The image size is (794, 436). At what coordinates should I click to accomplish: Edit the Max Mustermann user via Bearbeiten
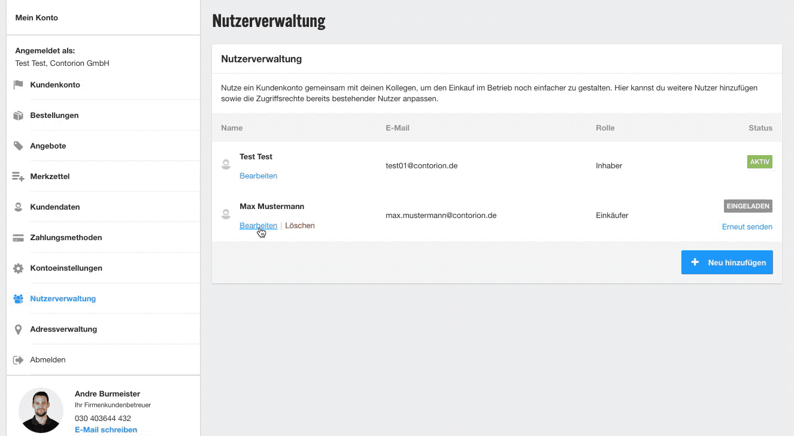[258, 226]
